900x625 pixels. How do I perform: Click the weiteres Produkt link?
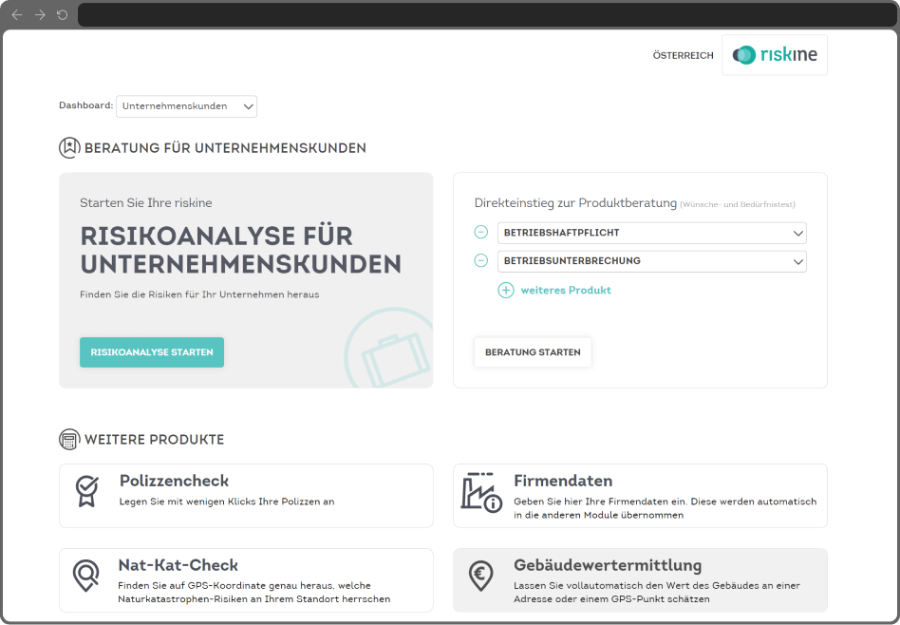[566, 290]
